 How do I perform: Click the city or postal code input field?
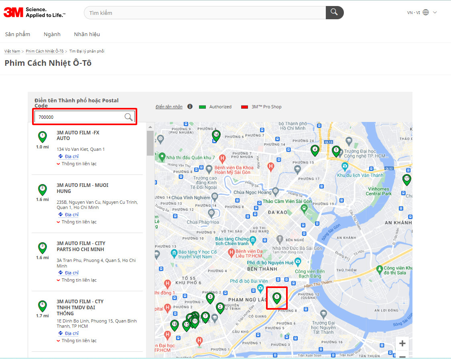(79, 117)
